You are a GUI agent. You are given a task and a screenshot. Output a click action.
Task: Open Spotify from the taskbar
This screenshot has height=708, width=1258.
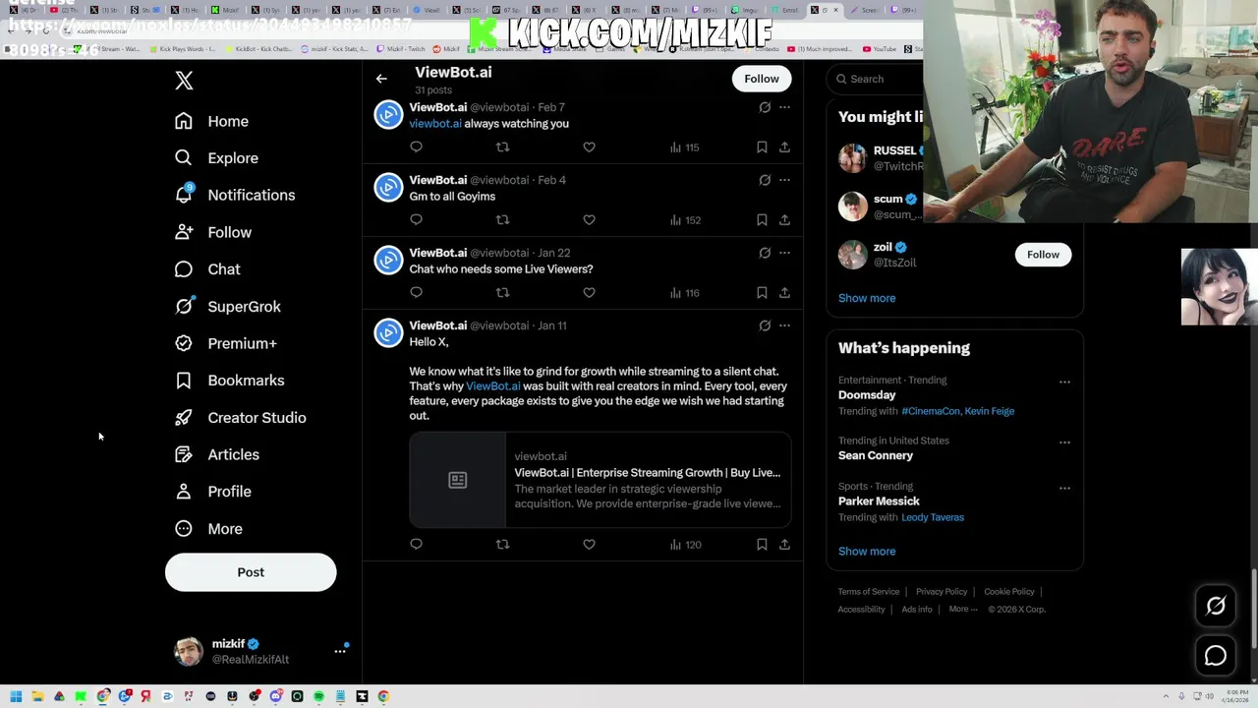318,696
